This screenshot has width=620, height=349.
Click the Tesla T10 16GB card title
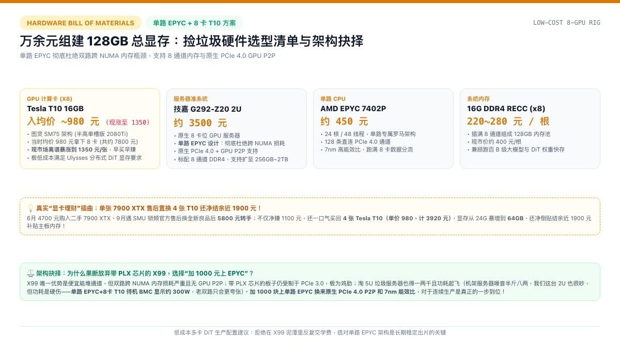point(55,109)
